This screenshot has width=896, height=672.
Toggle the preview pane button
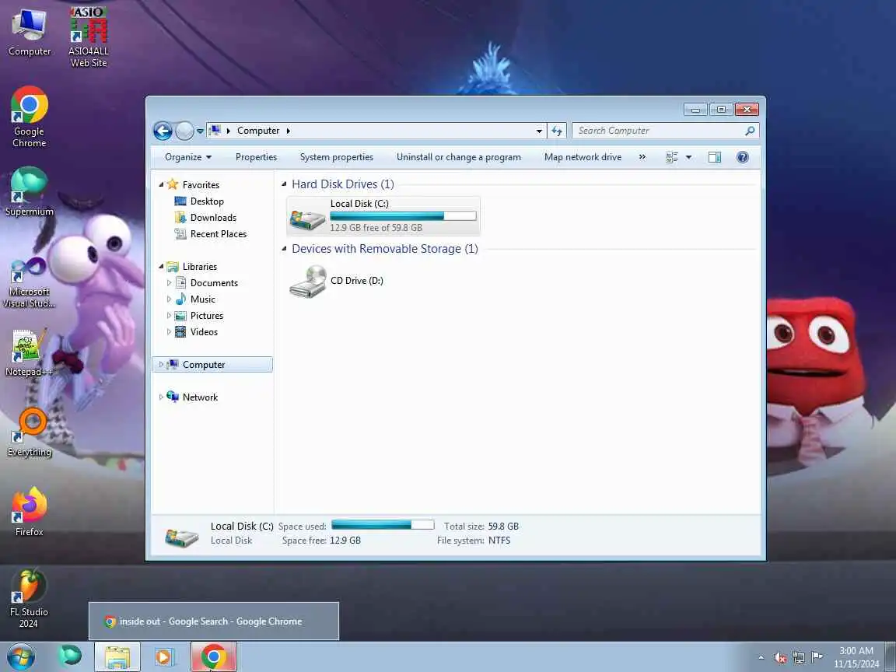(715, 157)
